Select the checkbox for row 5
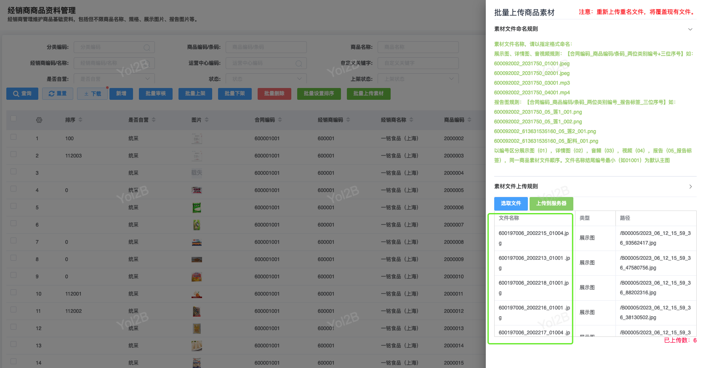 point(13,206)
